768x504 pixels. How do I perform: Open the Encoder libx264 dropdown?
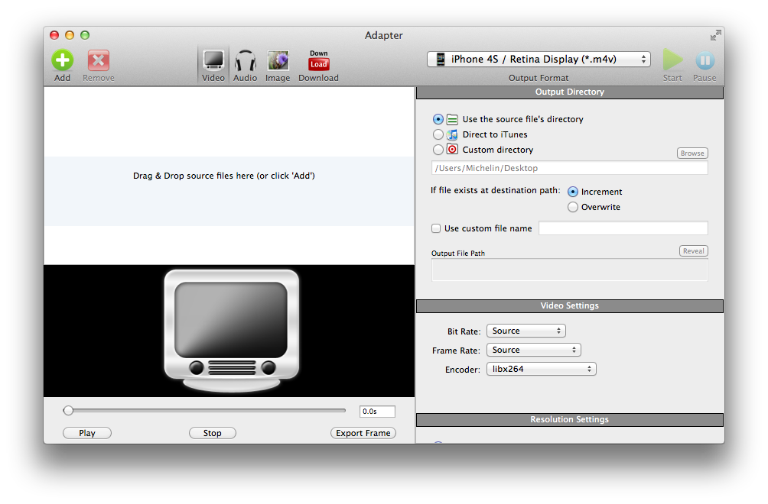click(542, 369)
